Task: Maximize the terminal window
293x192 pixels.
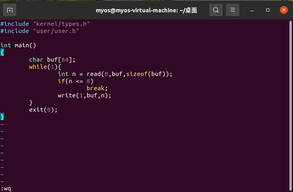Action: pyautogui.click(x=268, y=10)
